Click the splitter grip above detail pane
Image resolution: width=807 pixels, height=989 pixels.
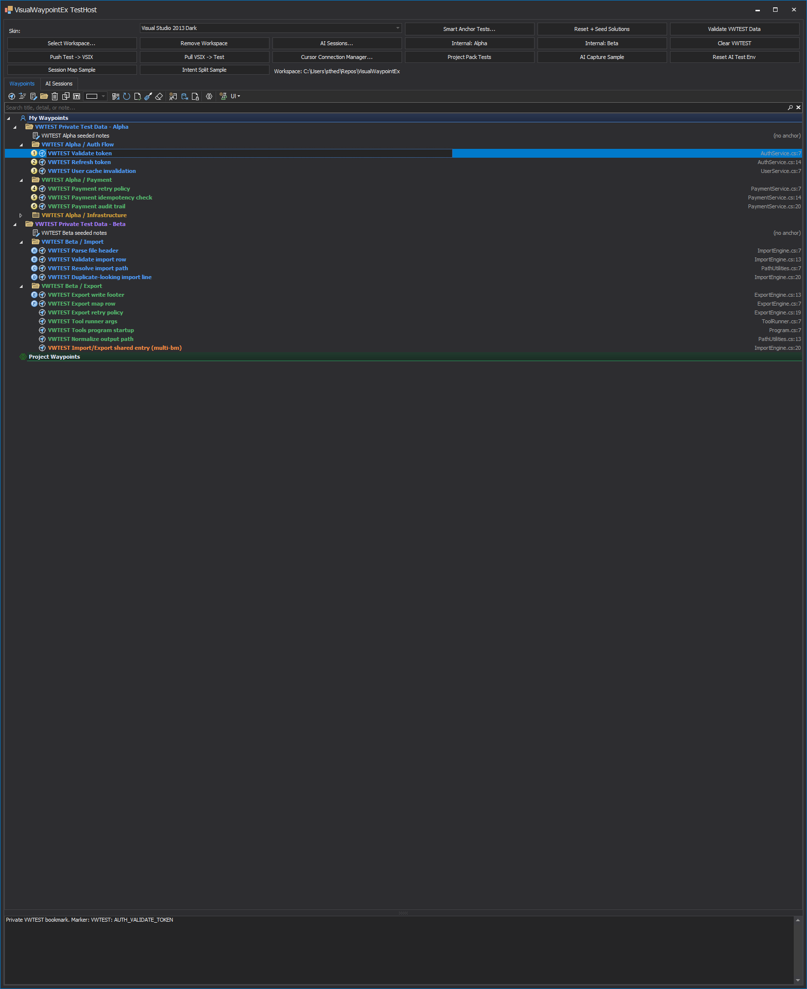pos(403,913)
